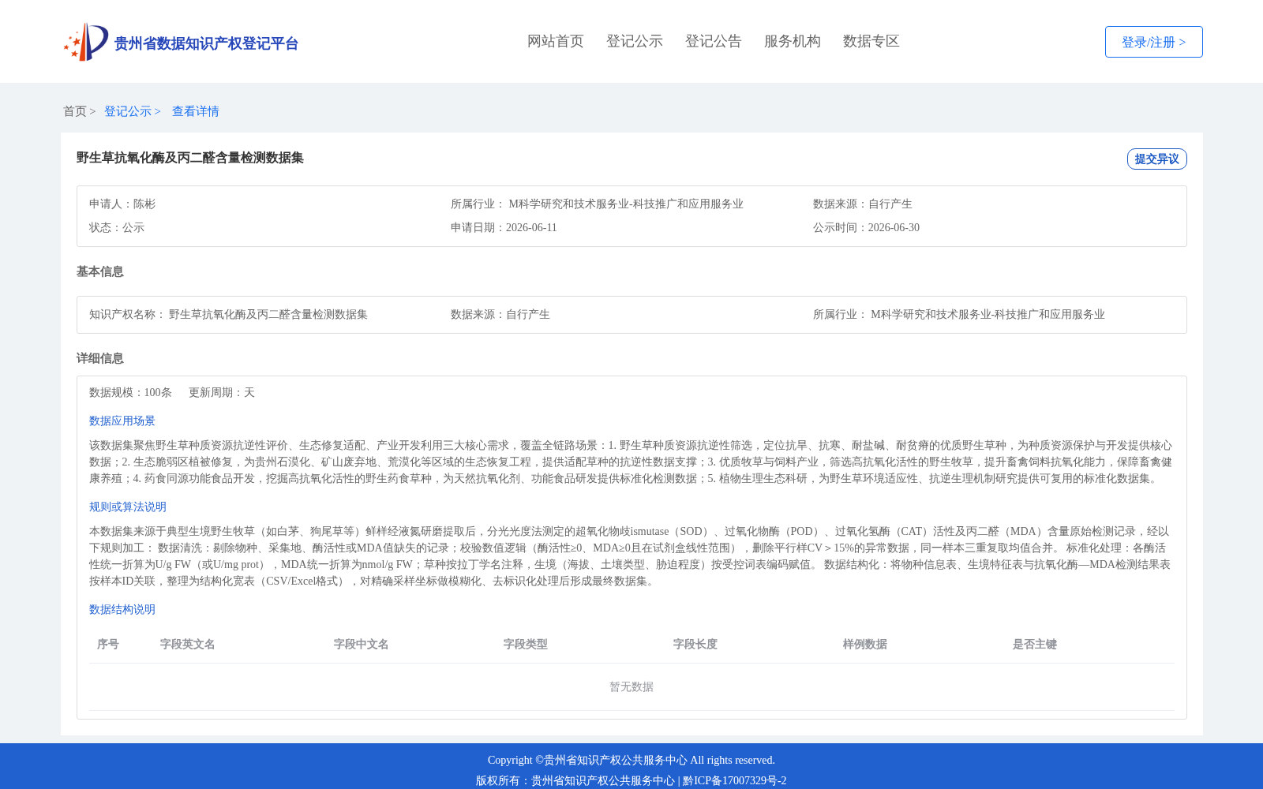Click the footer Copyright line
1263x789 pixels.
click(631, 760)
